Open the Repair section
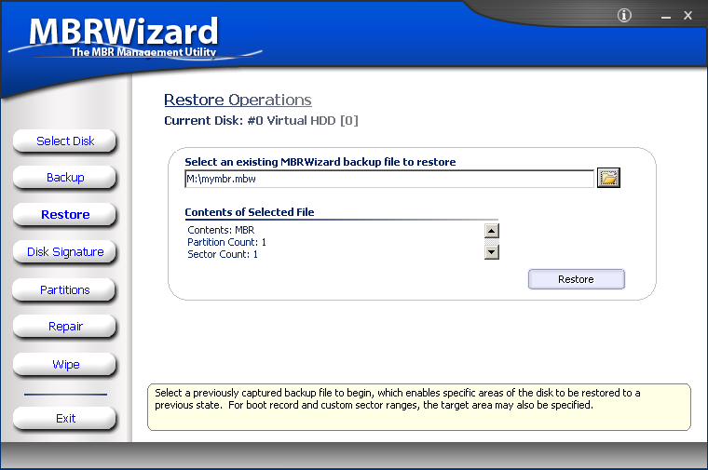Screen dimensions: 708x470 pos(65,326)
